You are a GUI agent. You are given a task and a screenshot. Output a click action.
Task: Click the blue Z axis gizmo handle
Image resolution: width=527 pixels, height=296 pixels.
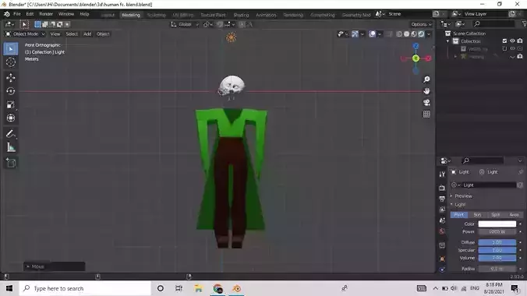click(416, 46)
